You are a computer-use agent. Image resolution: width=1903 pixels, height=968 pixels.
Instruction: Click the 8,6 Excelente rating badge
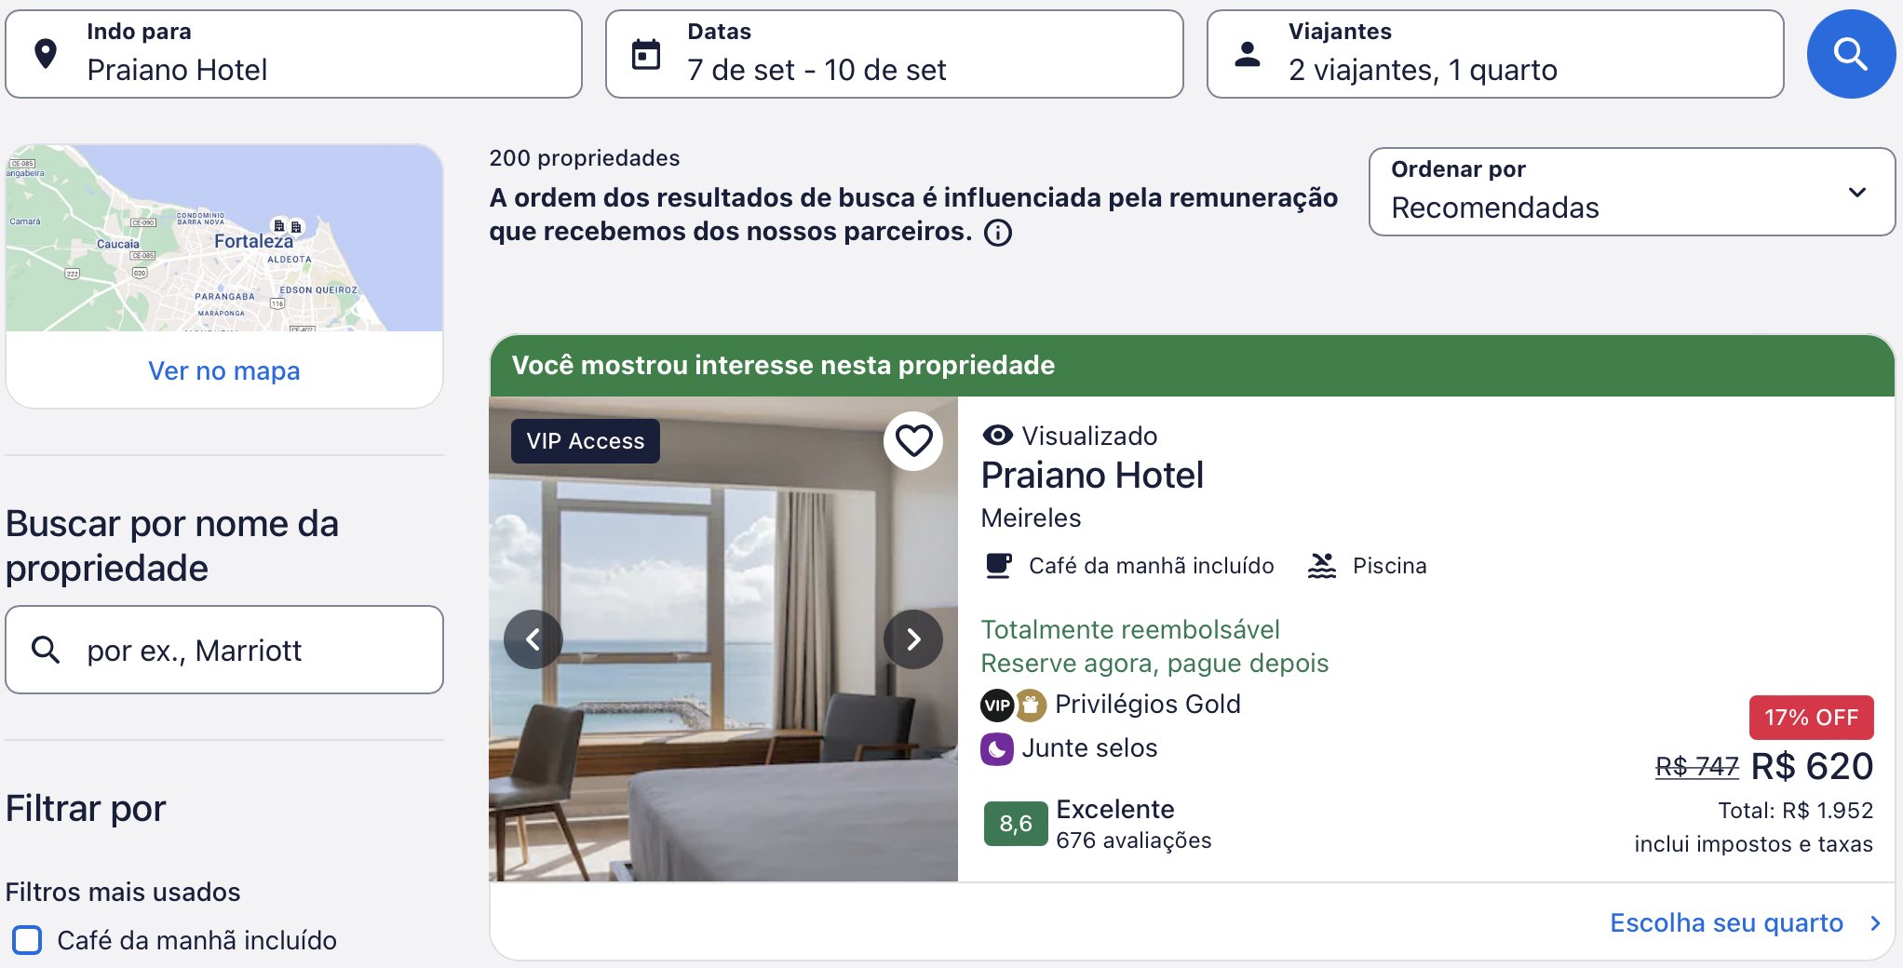(x=1016, y=824)
